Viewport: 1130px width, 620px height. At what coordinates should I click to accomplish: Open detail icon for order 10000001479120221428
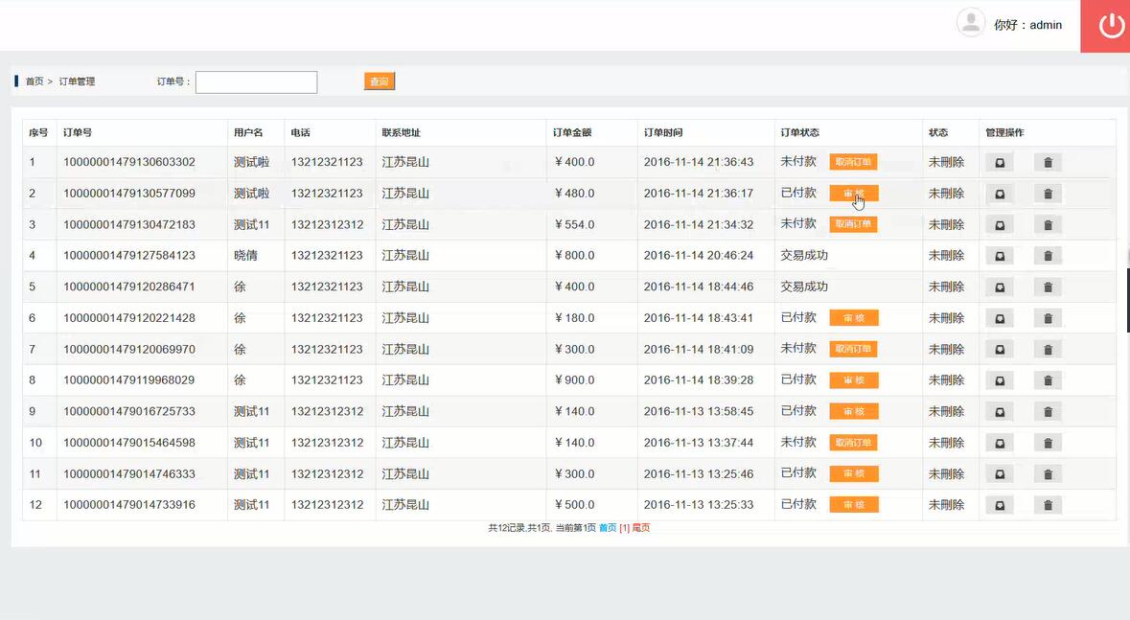pos(1000,318)
